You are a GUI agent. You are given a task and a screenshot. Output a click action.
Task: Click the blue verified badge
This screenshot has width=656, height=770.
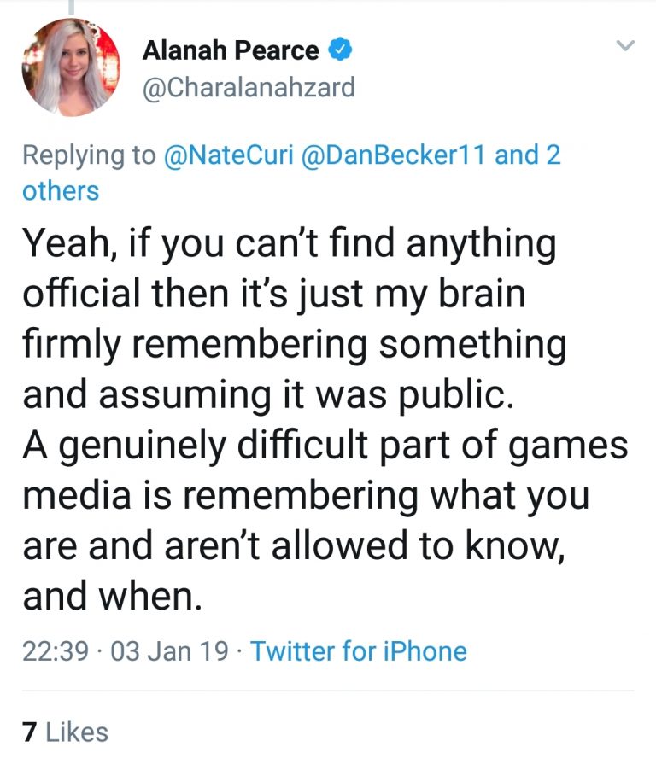point(340,50)
